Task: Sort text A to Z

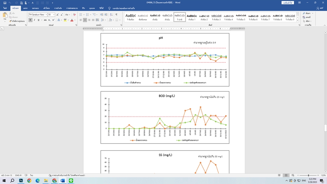Action: click(x=111, y=15)
